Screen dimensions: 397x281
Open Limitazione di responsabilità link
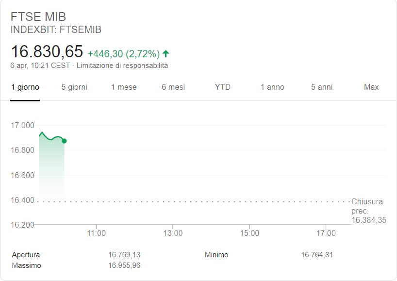coord(122,66)
